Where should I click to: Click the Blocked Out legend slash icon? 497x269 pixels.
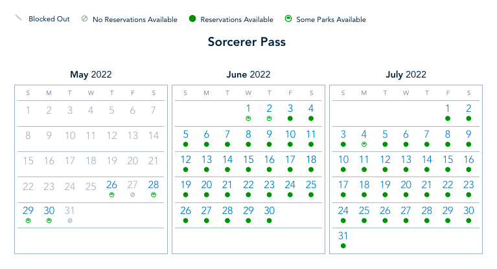18,19
